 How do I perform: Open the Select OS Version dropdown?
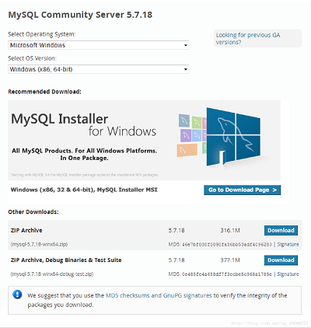tap(98, 69)
